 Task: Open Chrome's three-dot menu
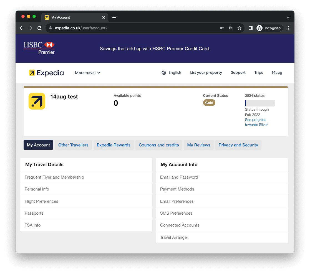point(288,28)
